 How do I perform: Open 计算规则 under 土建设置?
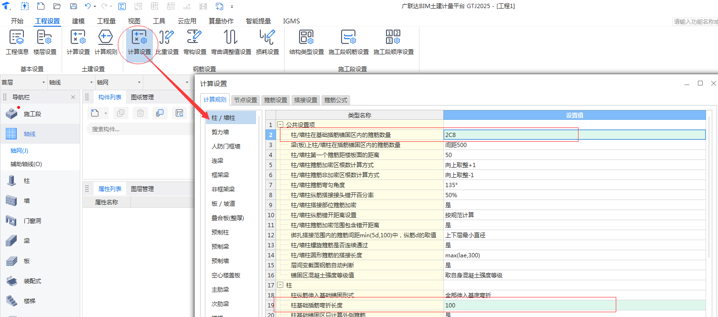(x=106, y=42)
